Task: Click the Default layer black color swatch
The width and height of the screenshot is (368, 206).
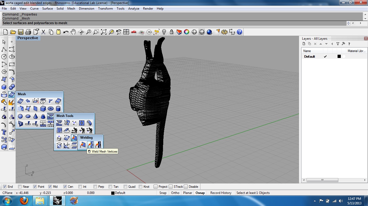Action: pos(339,57)
